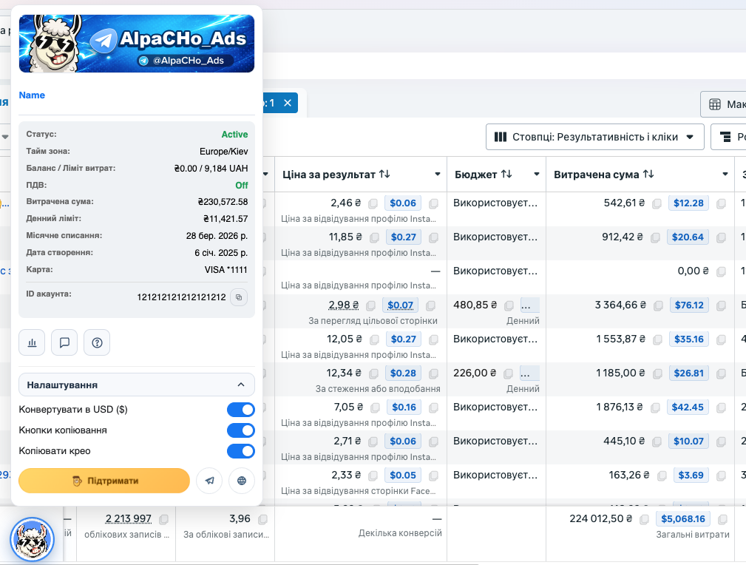The image size is (746, 565).
Task: Open the Telegram paper plane icon
Action: pyautogui.click(x=209, y=481)
